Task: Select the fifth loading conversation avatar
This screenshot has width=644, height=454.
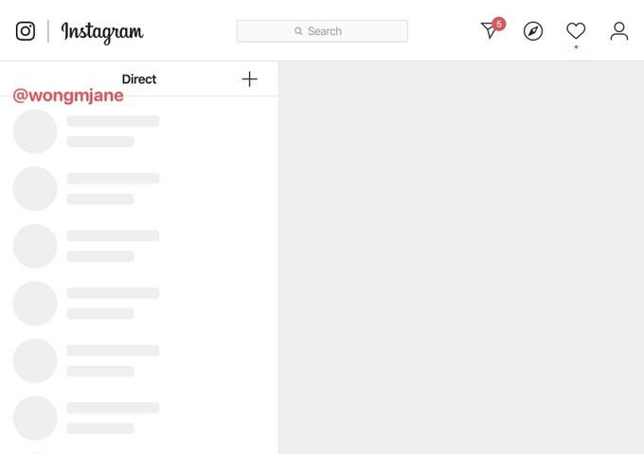Action: 35,361
